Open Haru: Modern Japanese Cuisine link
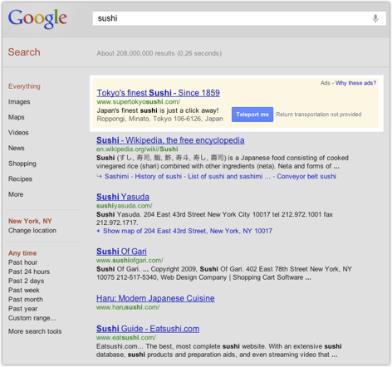Image resolution: width=392 pixels, height=367 pixels. click(155, 298)
